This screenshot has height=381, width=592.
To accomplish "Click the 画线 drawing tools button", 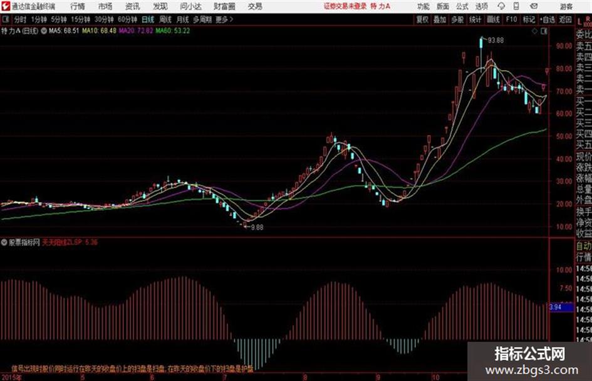I will (x=494, y=19).
